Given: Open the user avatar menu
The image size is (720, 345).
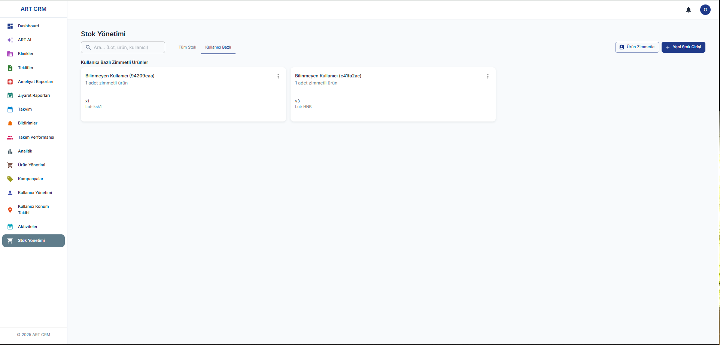Looking at the screenshot, I should (705, 10).
